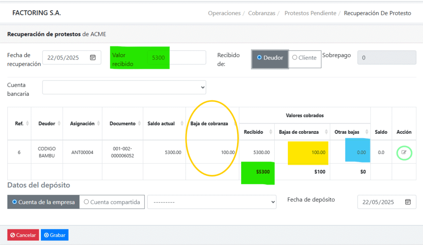Go to Operaciones in the breadcrumb
This screenshot has width=423, height=245.
coord(224,13)
